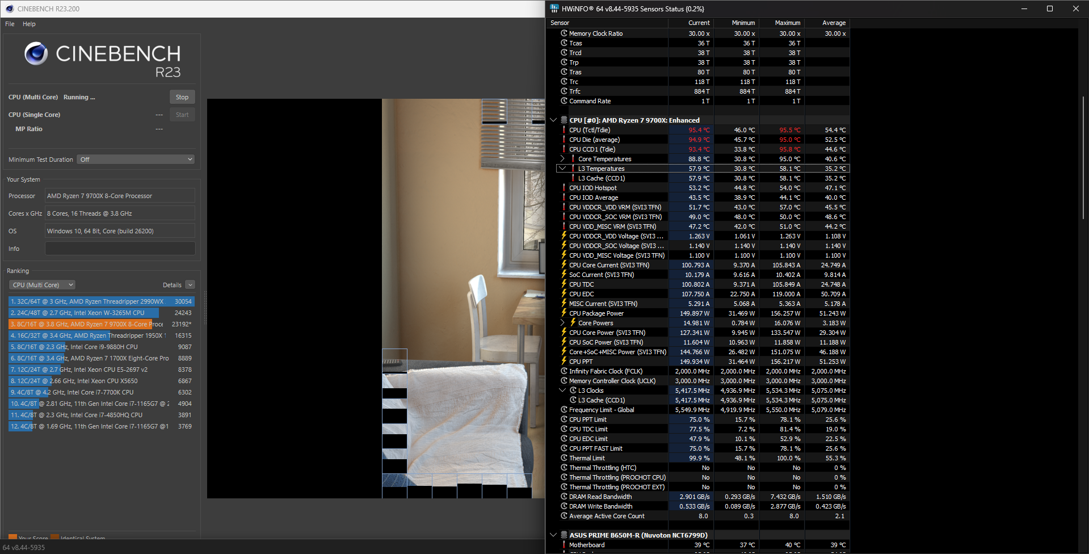Viewport: 1089px width, 554px height.
Task: Click the thermometer icon beside Motherboard
Action: [564, 545]
